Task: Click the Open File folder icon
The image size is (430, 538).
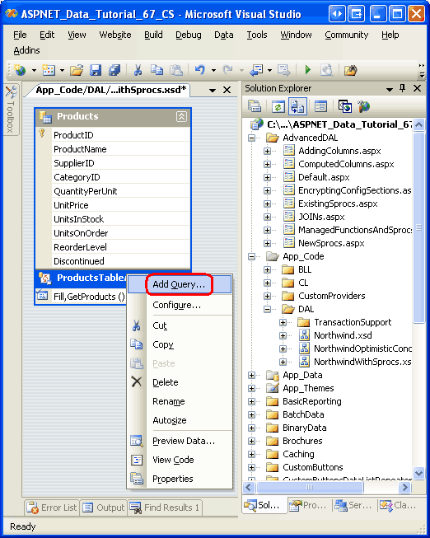Action: pyautogui.click(x=77, y=70)
